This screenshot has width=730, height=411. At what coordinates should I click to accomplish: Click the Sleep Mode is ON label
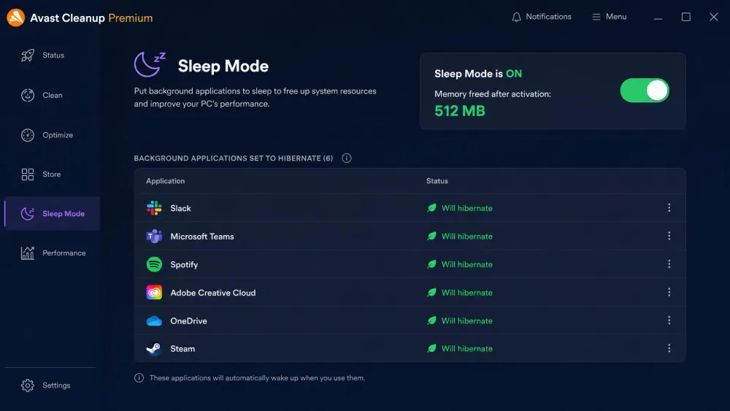click(478, 74)
